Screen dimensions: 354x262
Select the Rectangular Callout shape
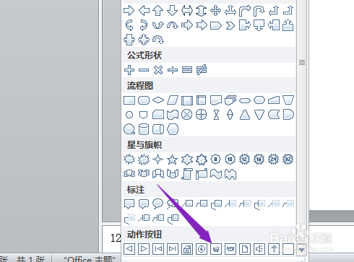pyautogui.click(x=129, y=204)
